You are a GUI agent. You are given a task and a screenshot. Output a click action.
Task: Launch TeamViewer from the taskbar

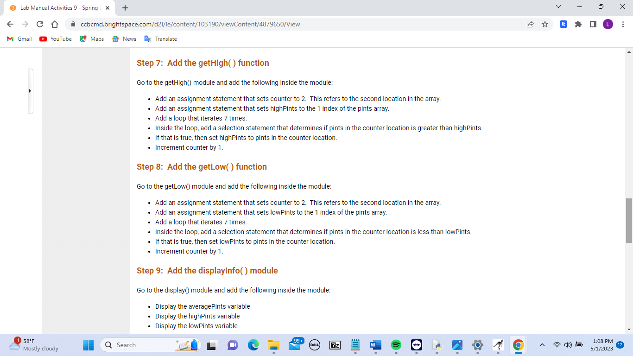tap(416, 345)
